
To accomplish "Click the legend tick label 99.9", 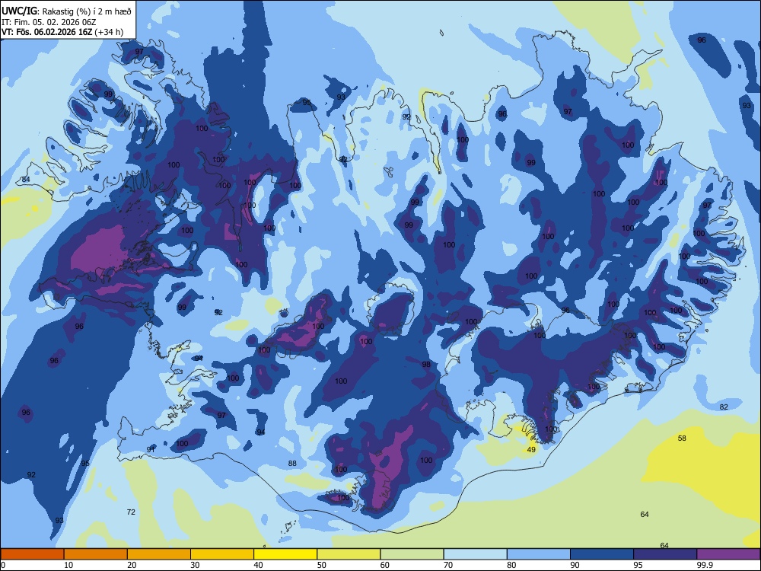I will 705,565.
